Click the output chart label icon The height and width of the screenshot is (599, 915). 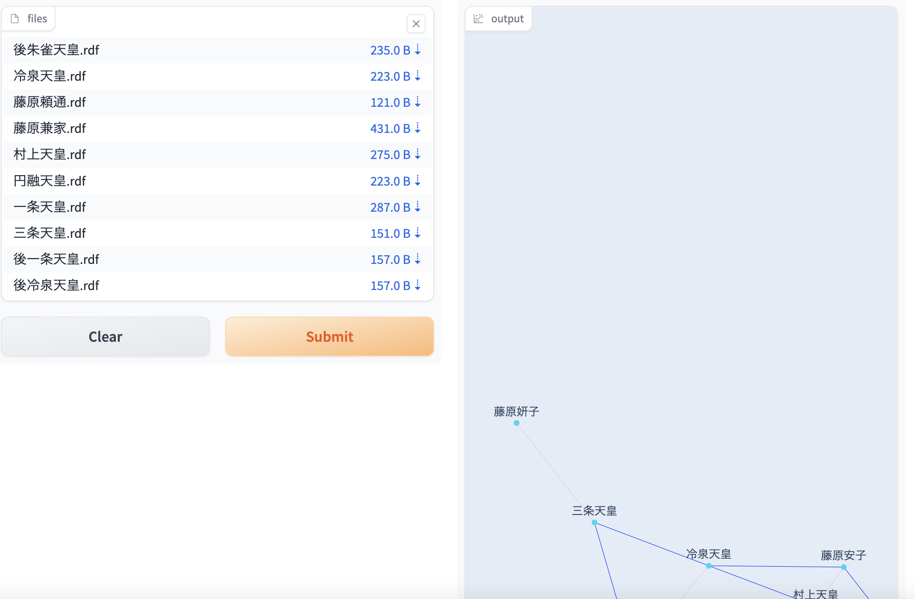[478, 19]
